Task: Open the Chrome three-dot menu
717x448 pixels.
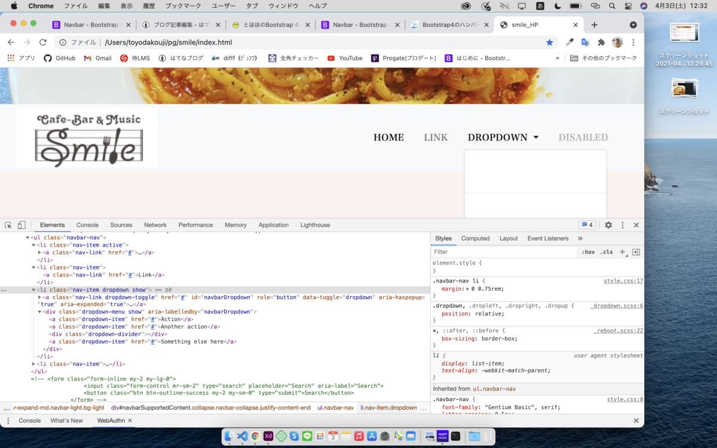Action: 633,42
